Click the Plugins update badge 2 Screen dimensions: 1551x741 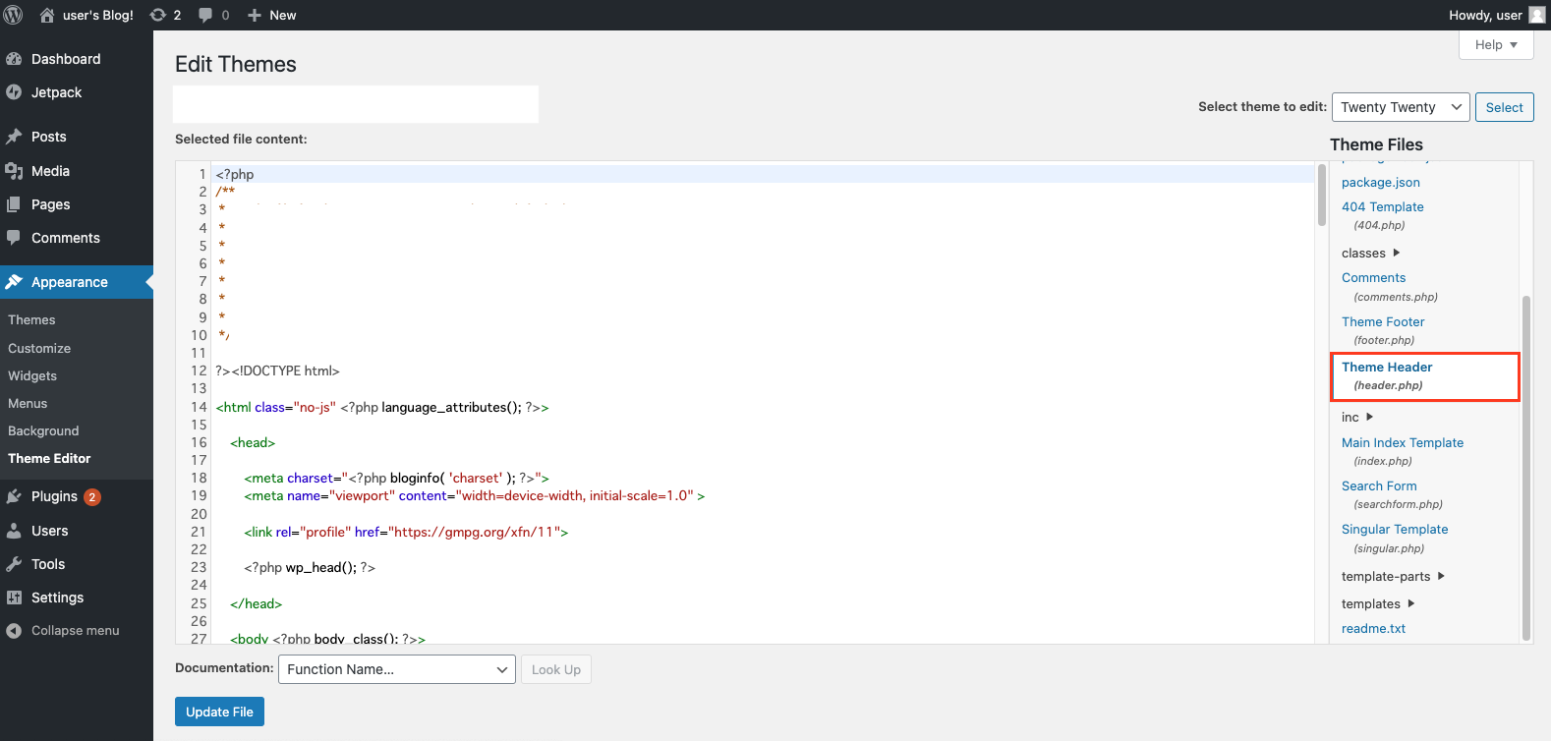(92, 497)
